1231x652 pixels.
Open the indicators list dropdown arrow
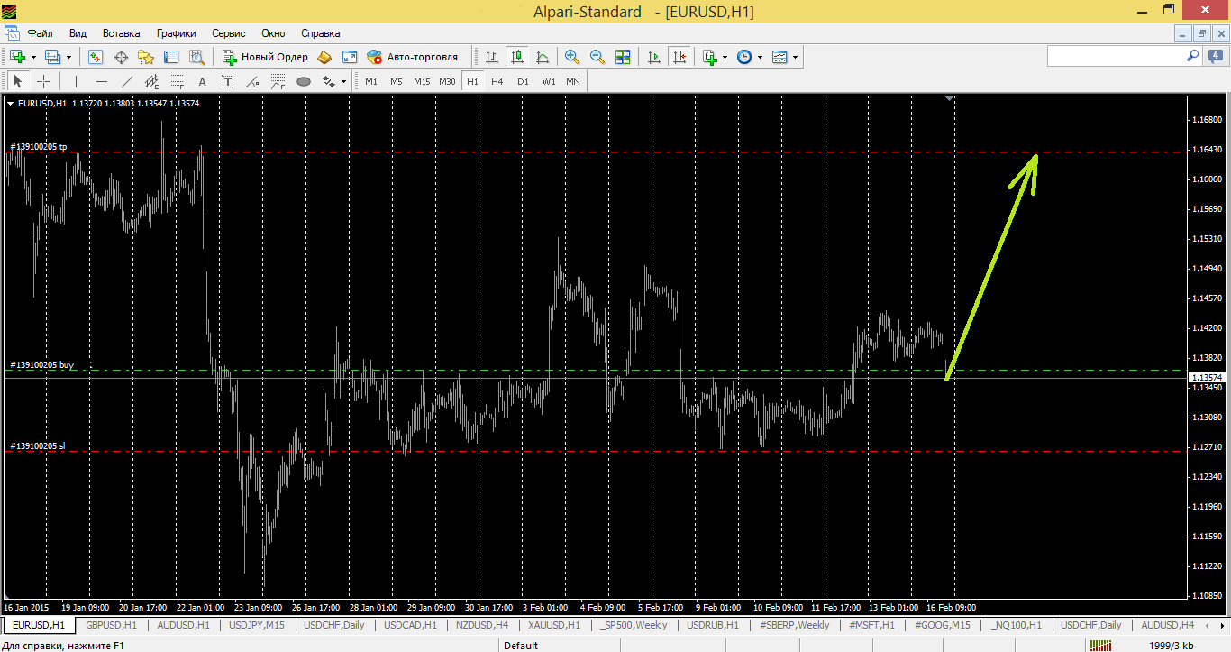click(x=725, y=57)
